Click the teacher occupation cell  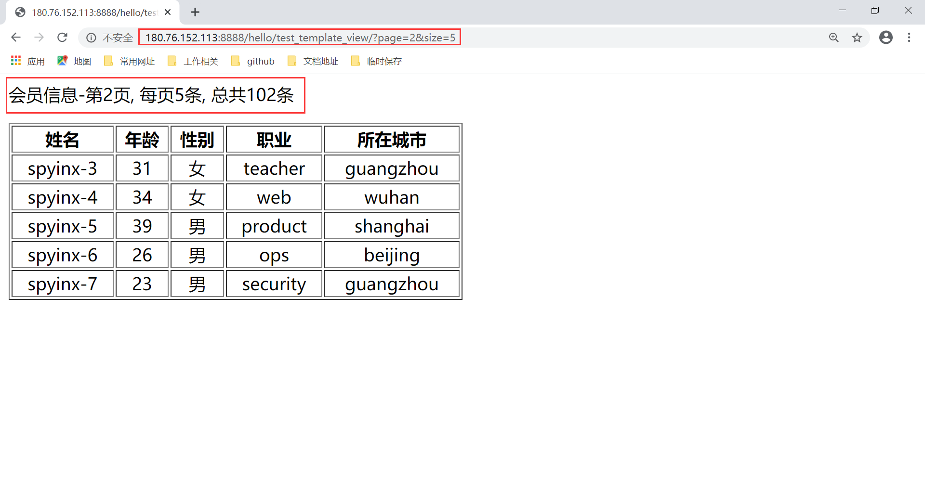coord(274,168)
